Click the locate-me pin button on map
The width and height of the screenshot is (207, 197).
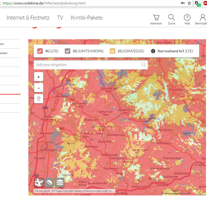pos(38,99)
